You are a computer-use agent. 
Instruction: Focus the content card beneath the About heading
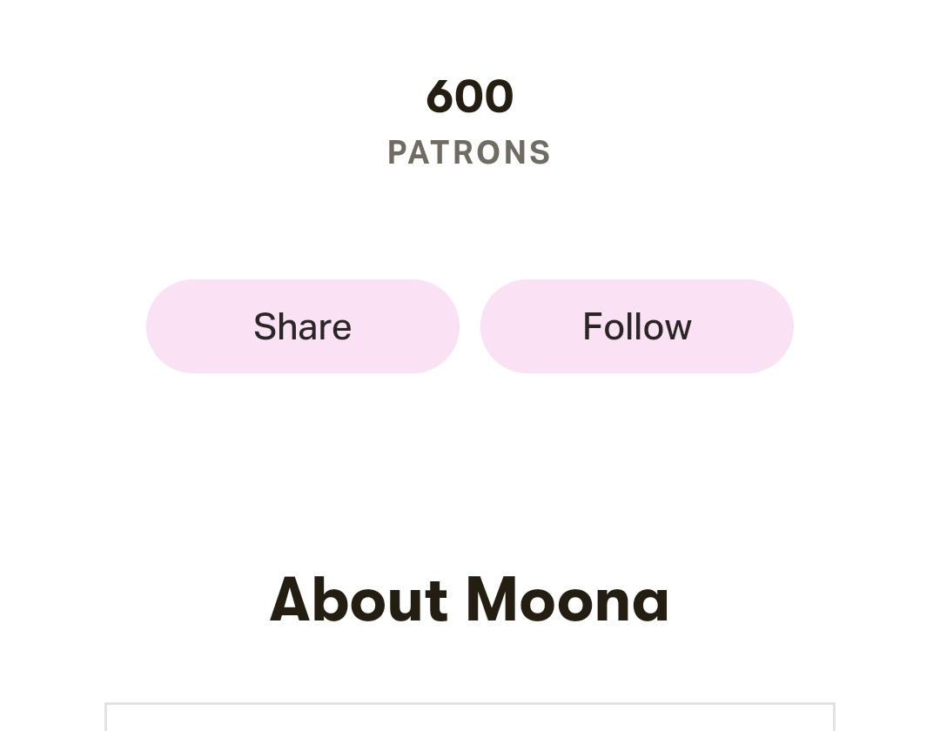tap(469, 716)
